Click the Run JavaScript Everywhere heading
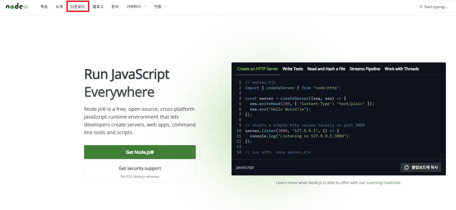 [x=127, y=83]
